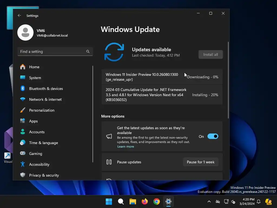Turn off get latest updates toggle
This screenshot has width=277, height=208.
(213, 136)
